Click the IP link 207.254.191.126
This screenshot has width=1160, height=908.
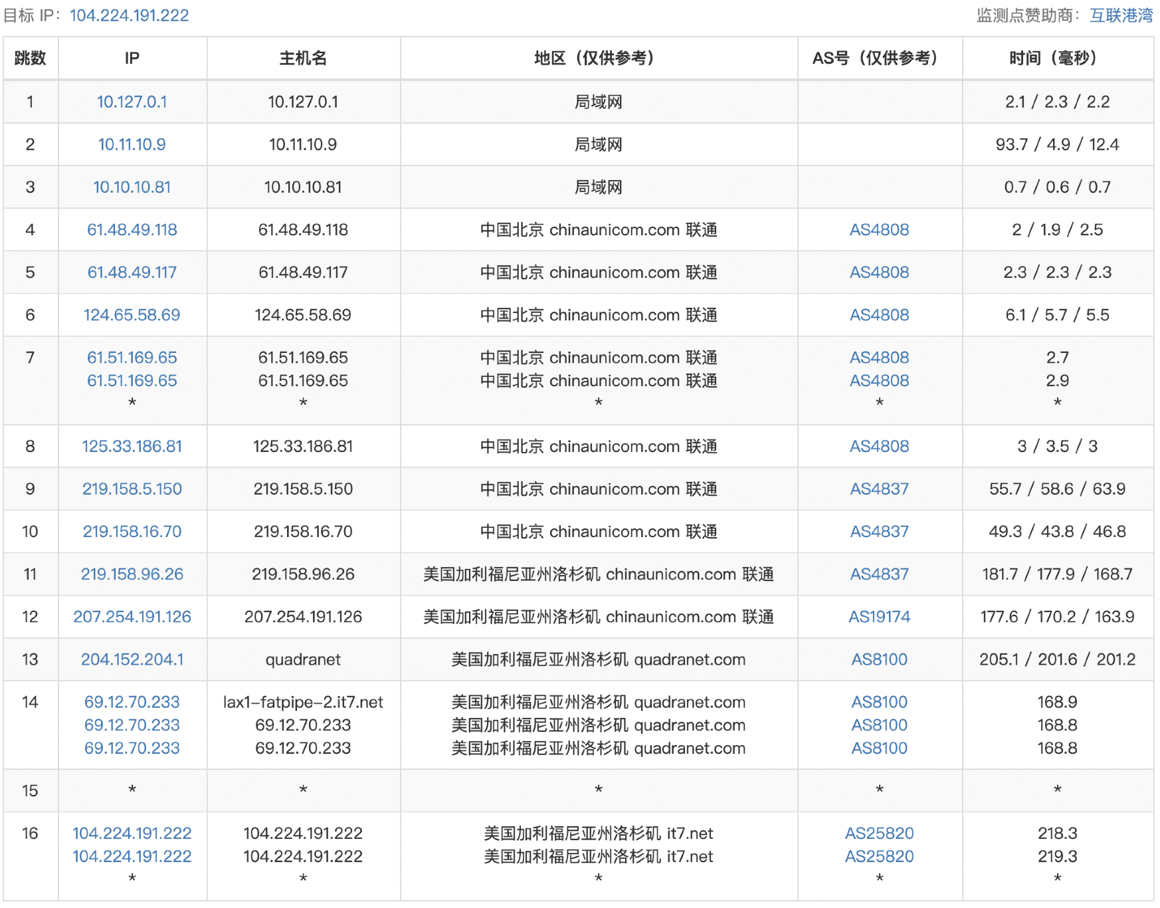pyautogui.click(x=132, y=616)
